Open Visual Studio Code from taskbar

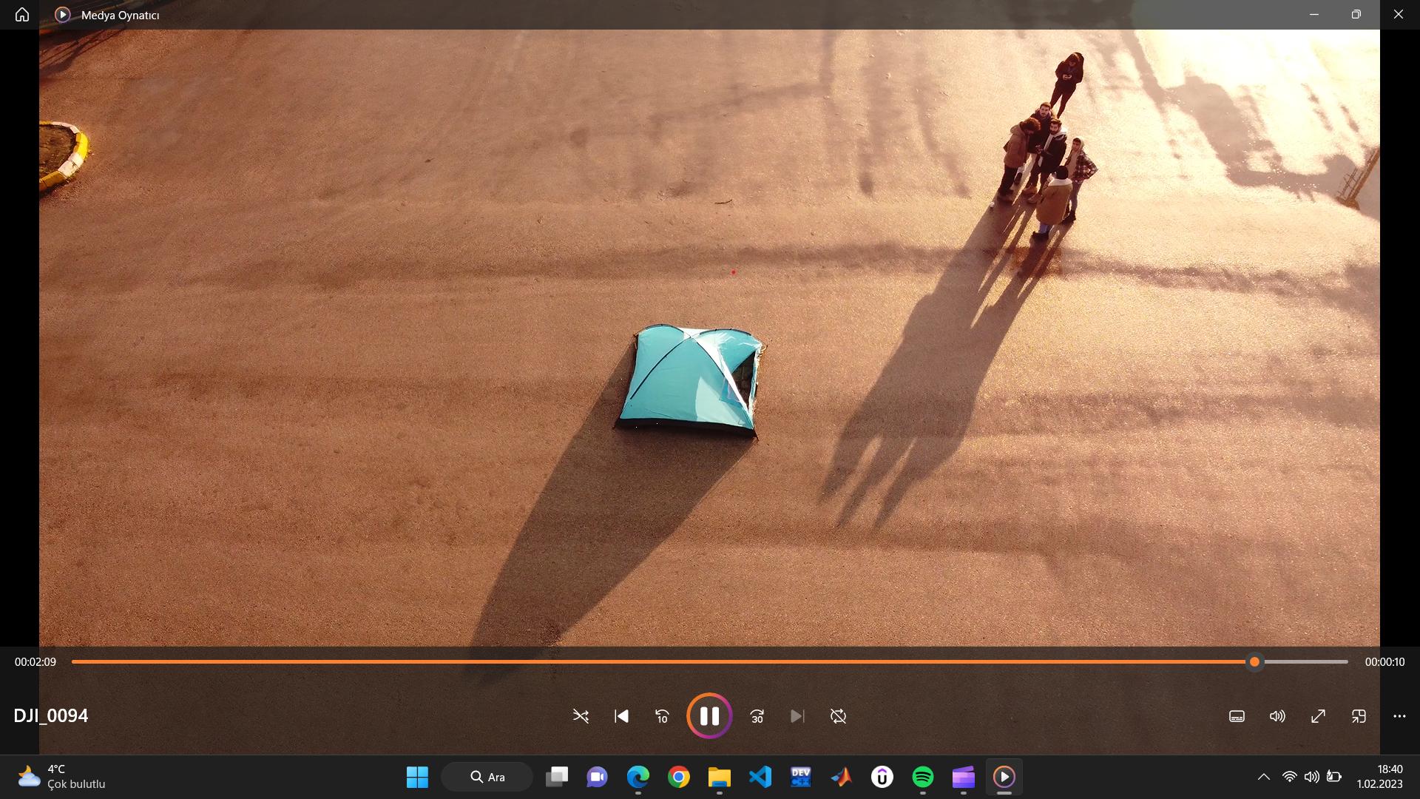760,777
